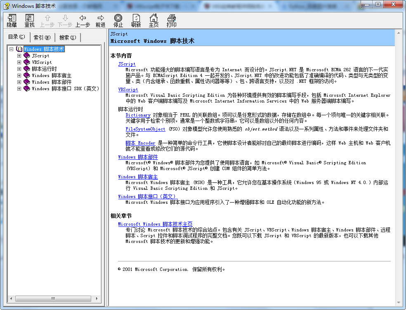The image size is (406, 310).
Task: Open the 脚本 Encoder link
Action: tap(140, 143)
